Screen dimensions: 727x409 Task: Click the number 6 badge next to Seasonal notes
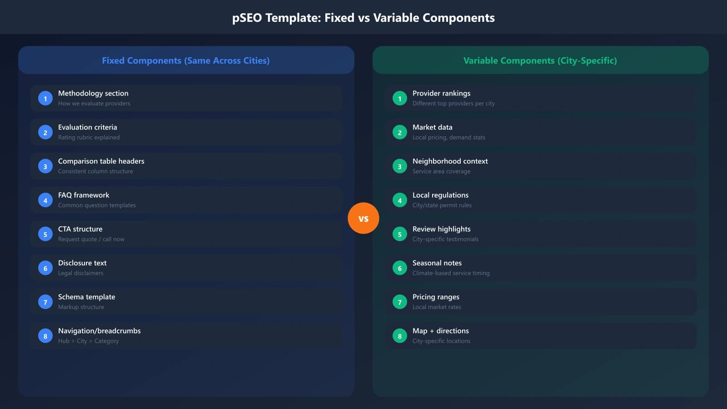tap(399, 268)
